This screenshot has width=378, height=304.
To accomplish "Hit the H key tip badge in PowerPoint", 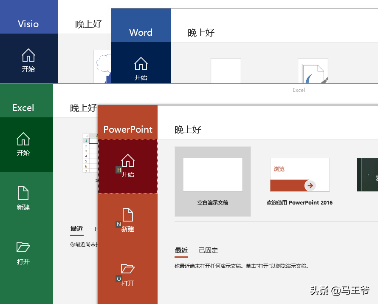I will pyautogui.click(x=119, y=170).
